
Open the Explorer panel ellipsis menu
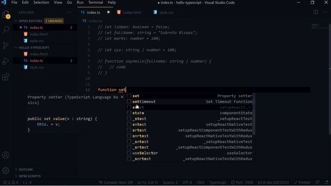coord(69,12)
